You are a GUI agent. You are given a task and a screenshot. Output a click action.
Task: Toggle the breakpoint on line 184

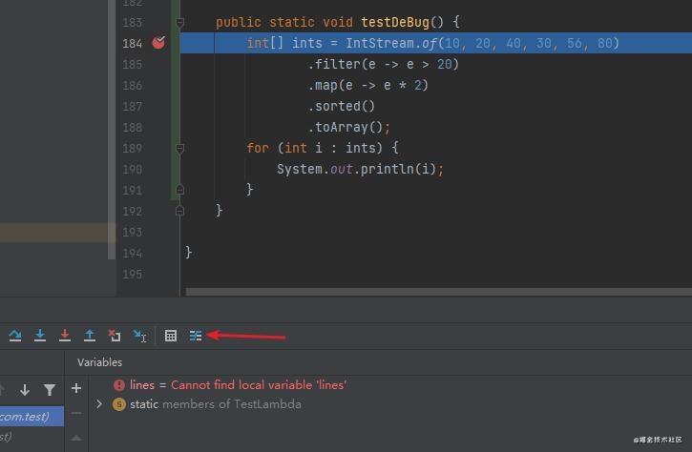[158, 43]
